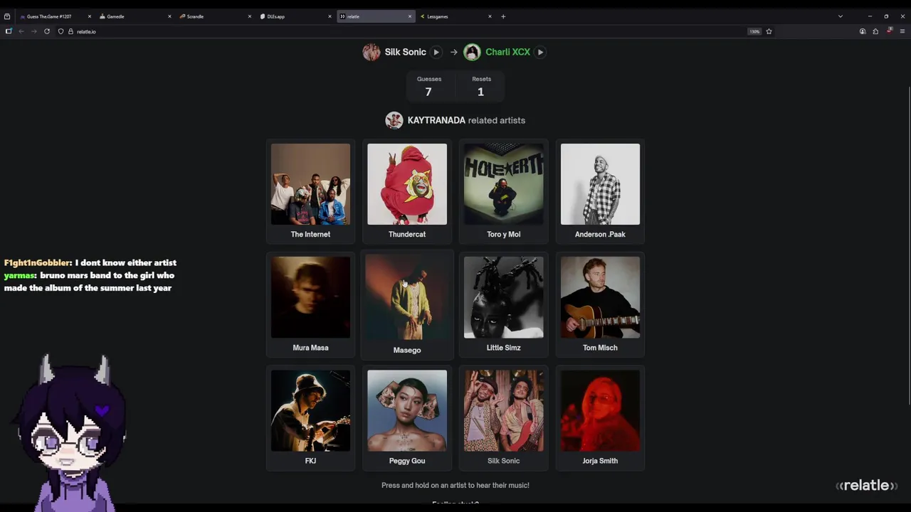Select the Anderson .Paak artist card
The width and height of the screenshot is (911, 512).
click(x=600, y=191)
